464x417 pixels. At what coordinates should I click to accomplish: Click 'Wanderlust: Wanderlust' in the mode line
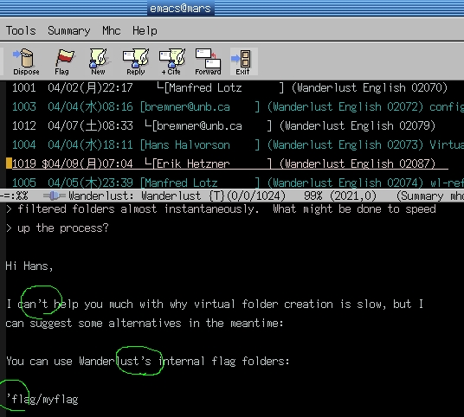[135, 196]
